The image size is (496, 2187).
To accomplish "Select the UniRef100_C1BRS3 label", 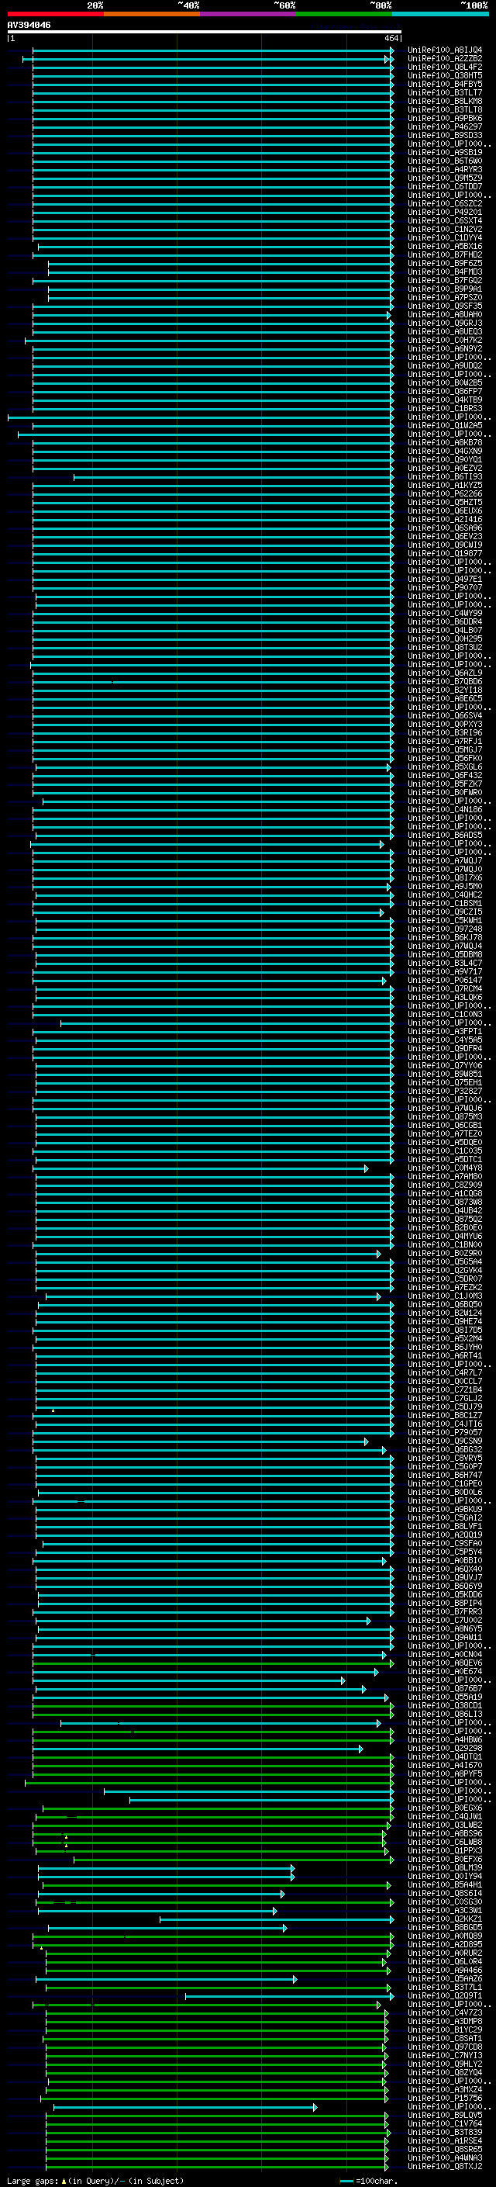I will point(444,408).
